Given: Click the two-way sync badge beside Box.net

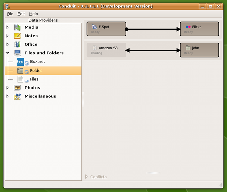Looking at the screenshot, I should tap(27, 63).
